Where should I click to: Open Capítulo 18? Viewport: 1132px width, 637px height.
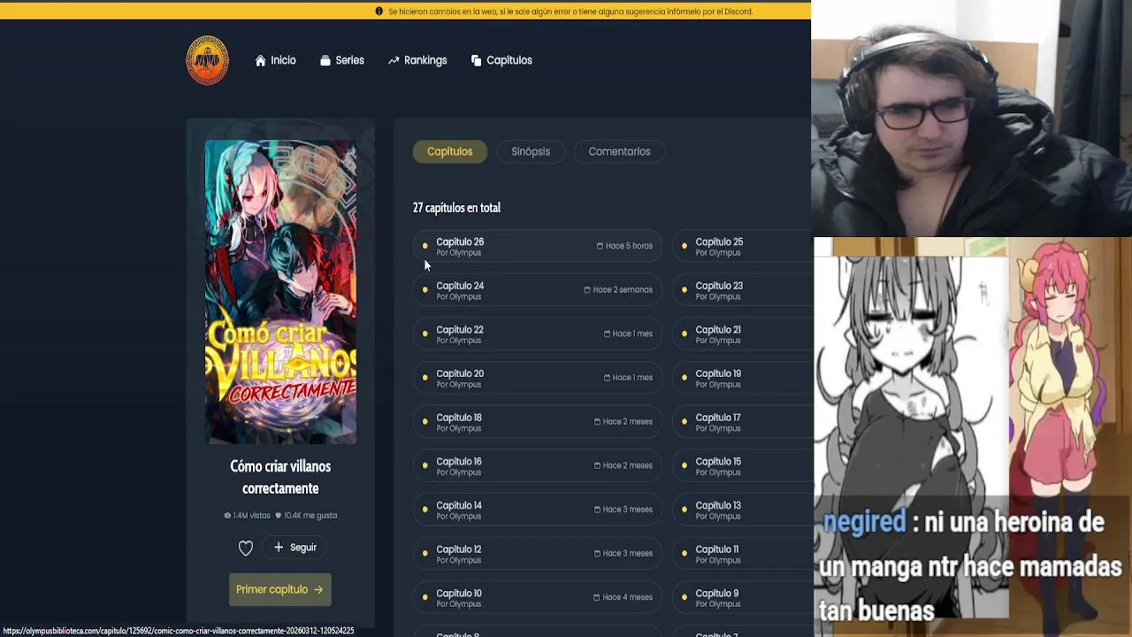click(x=537, y=422)
